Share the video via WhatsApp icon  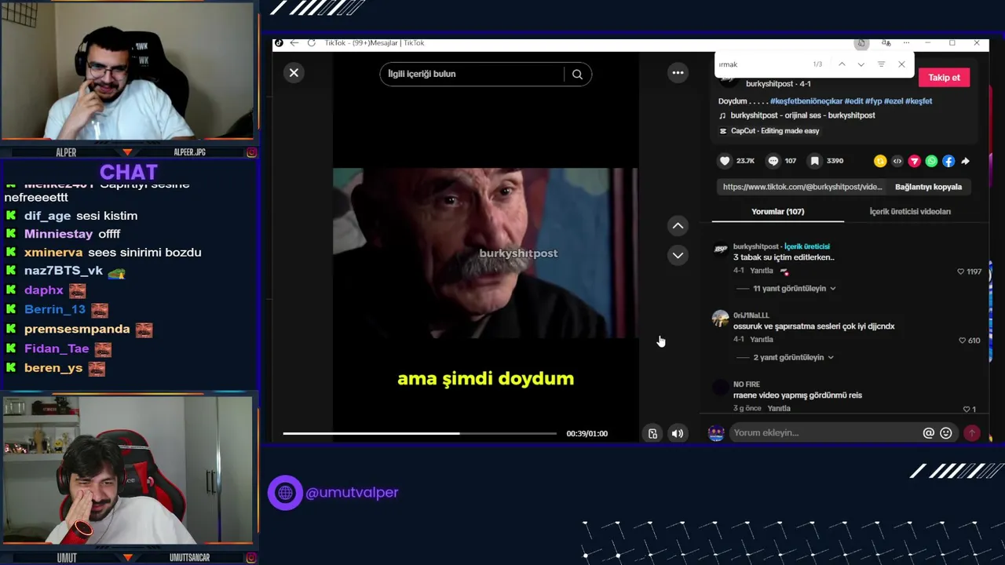(x=931, y=161)
